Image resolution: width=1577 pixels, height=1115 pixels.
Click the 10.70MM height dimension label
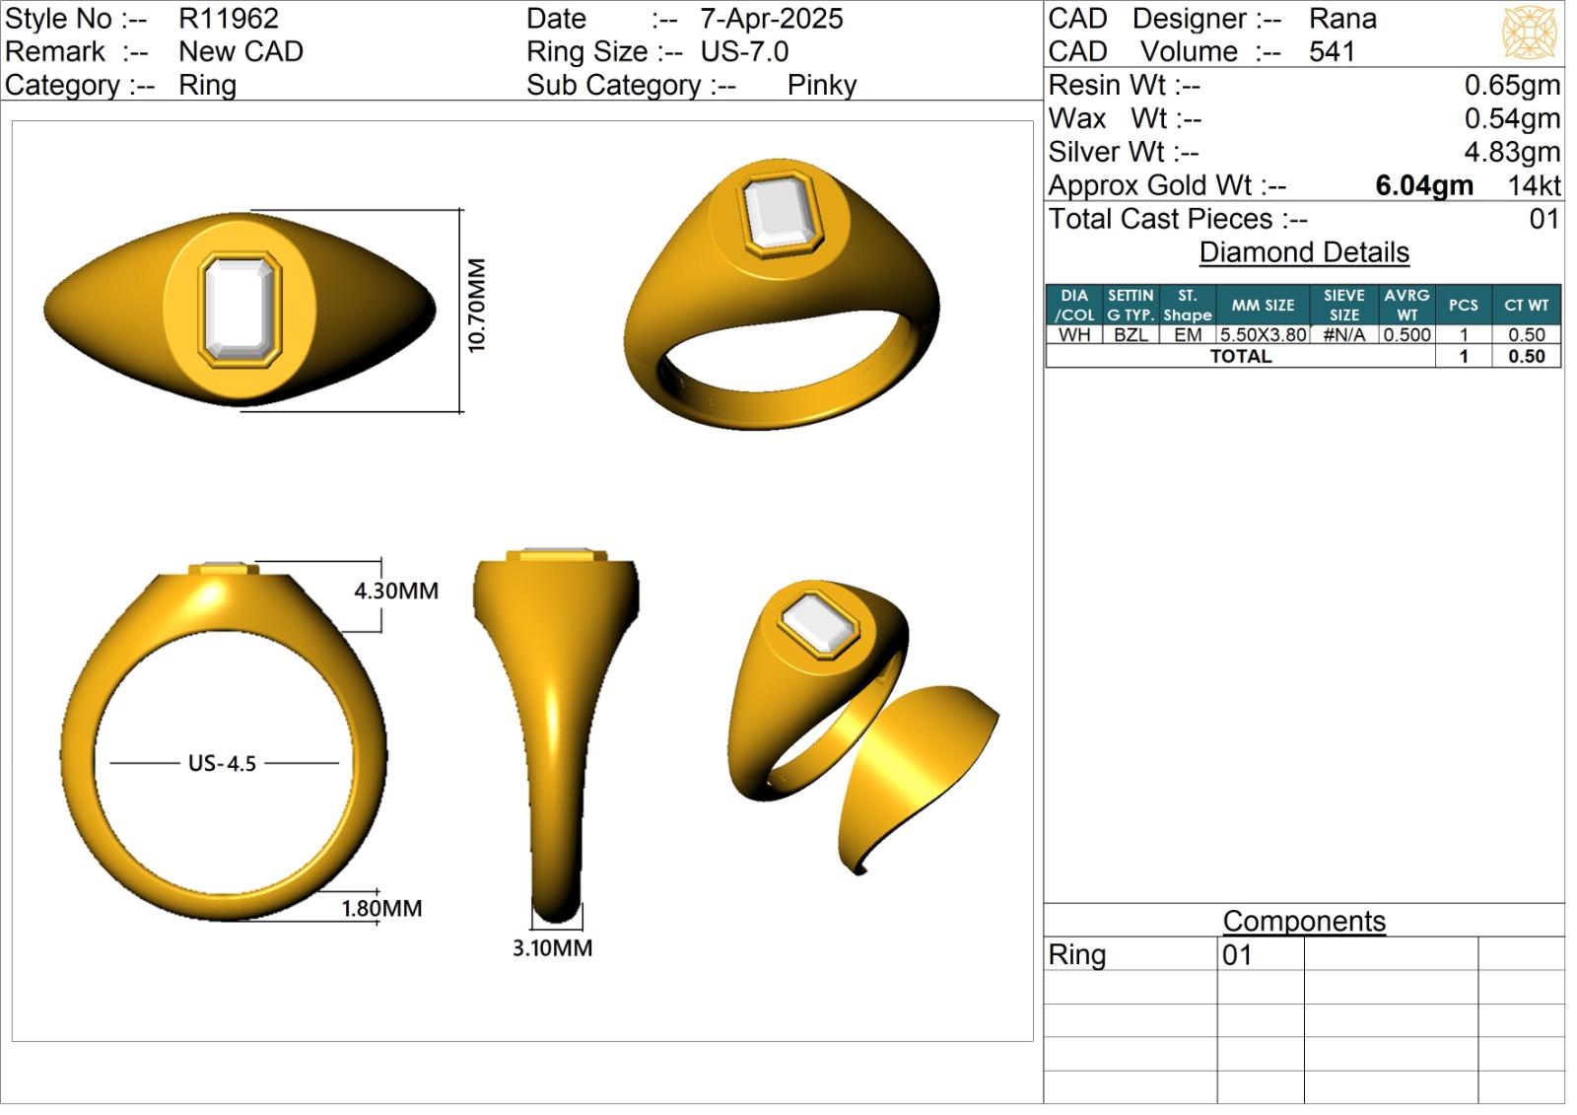coord(477,306)
